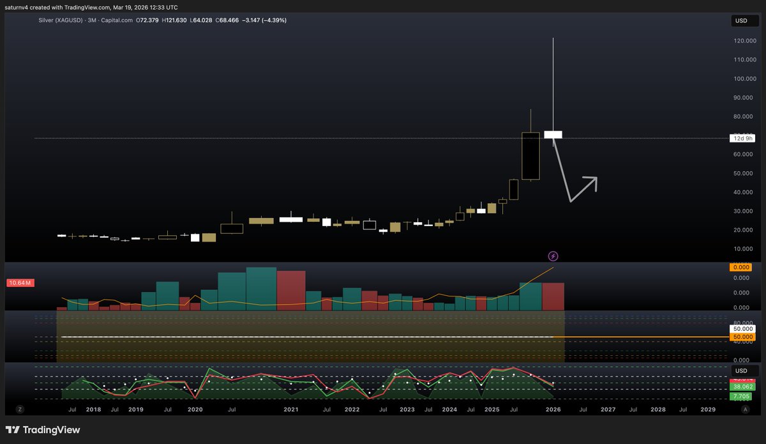The image size is (766, 444).
Task: Click the 90.000 price axis label
Action: 742,98
